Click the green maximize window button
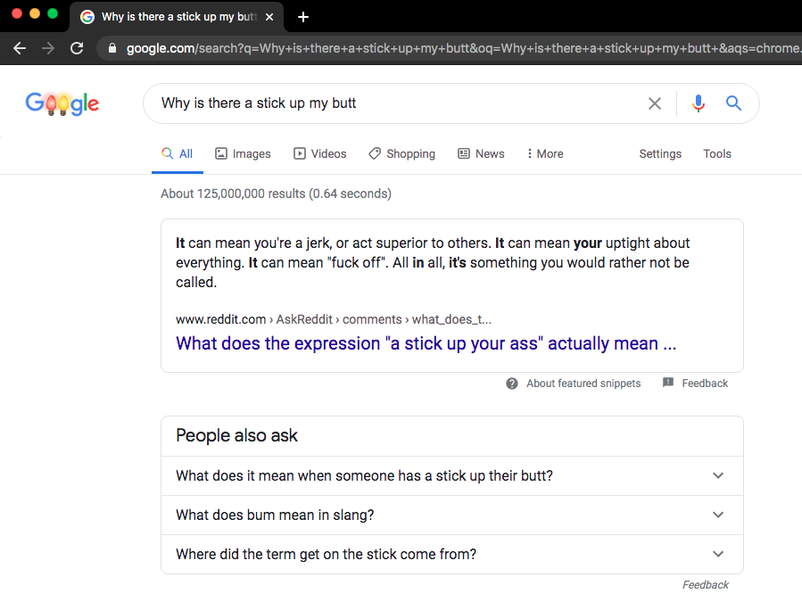Viewport: 802px width, 602px height. (53, 13)
